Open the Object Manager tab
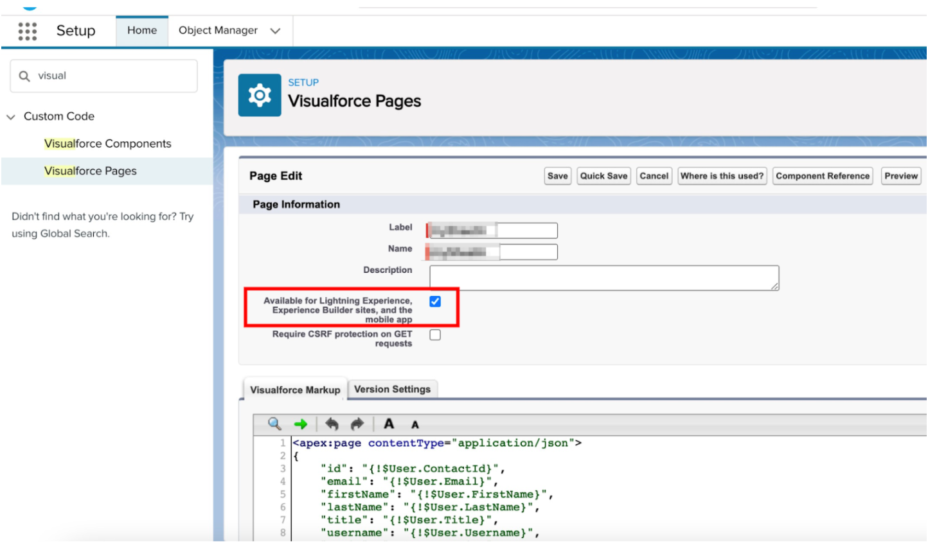928x543 pixels. pos(218,30)
